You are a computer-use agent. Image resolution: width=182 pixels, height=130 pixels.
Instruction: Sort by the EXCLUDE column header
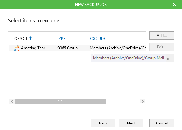pyautogui.click(x=97, y=39)
